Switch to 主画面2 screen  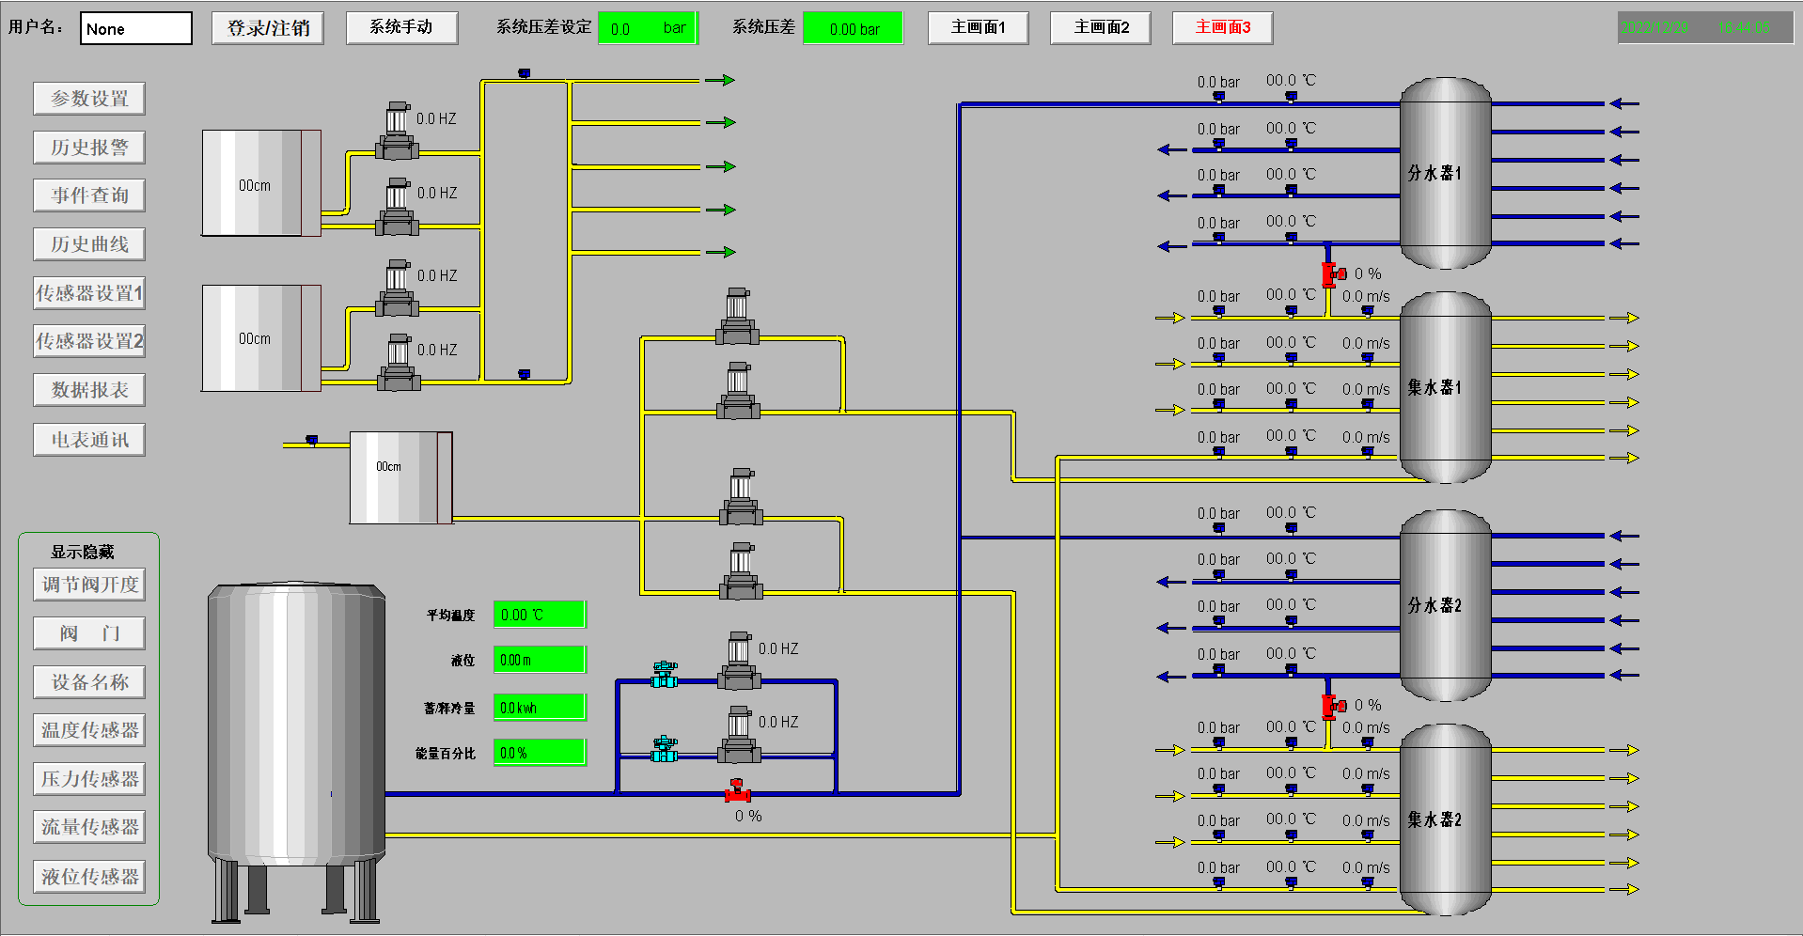pyautogui.click(x=1101, y=27)
